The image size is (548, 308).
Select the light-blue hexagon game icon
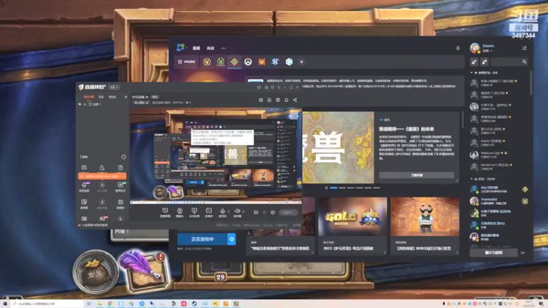[x=288, y=62]
